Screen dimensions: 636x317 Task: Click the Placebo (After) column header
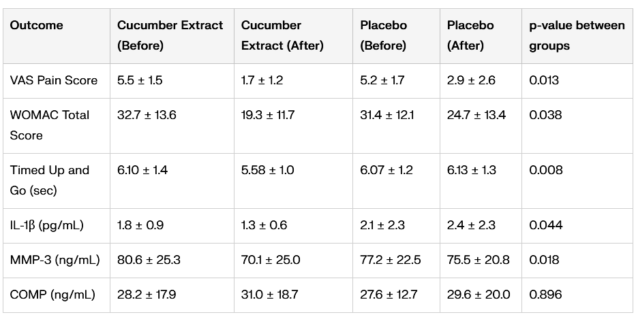click(470, 35)
